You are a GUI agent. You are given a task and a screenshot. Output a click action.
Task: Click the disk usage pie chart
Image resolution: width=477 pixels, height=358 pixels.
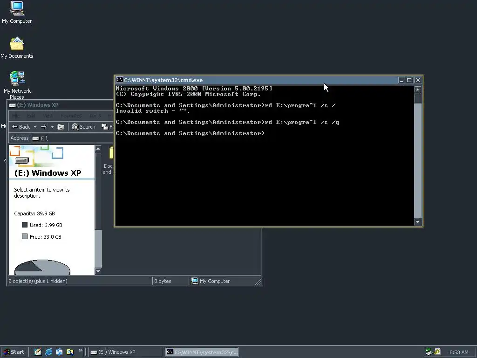tap(42, 267)
